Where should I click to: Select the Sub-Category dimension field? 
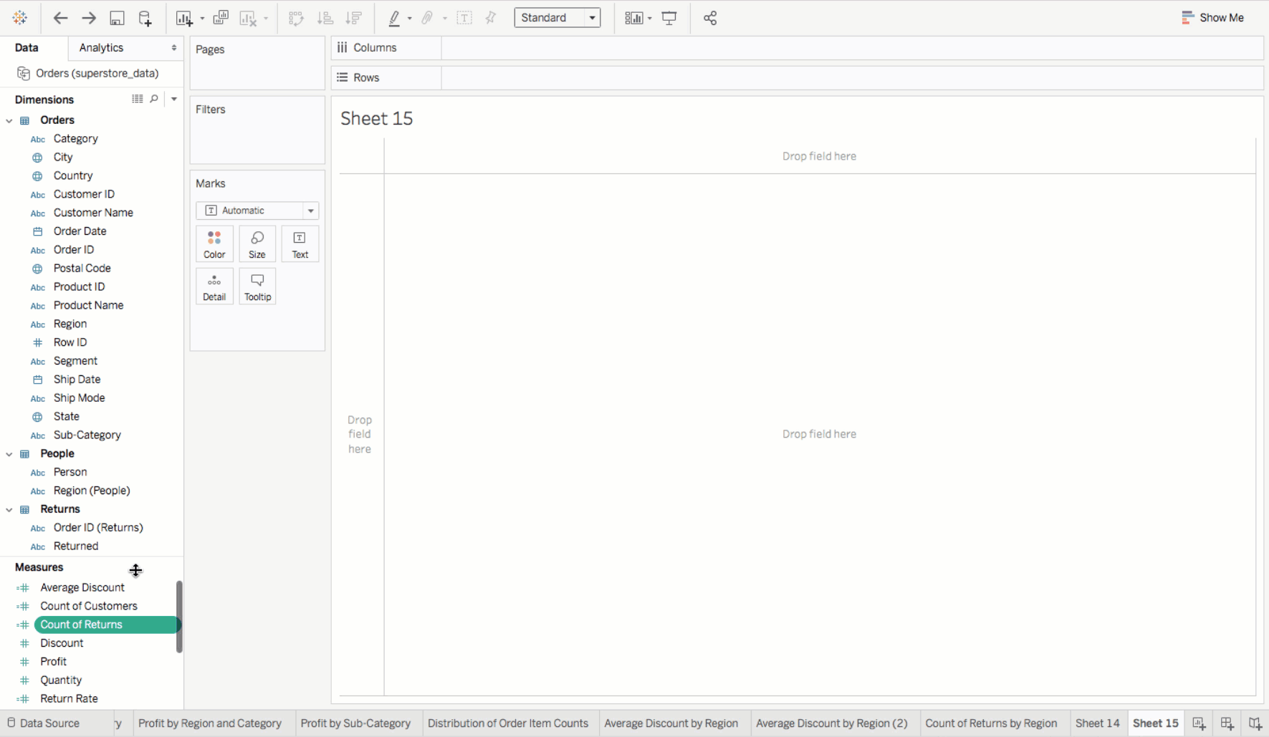pyautogui.click(x=87, y=435)
